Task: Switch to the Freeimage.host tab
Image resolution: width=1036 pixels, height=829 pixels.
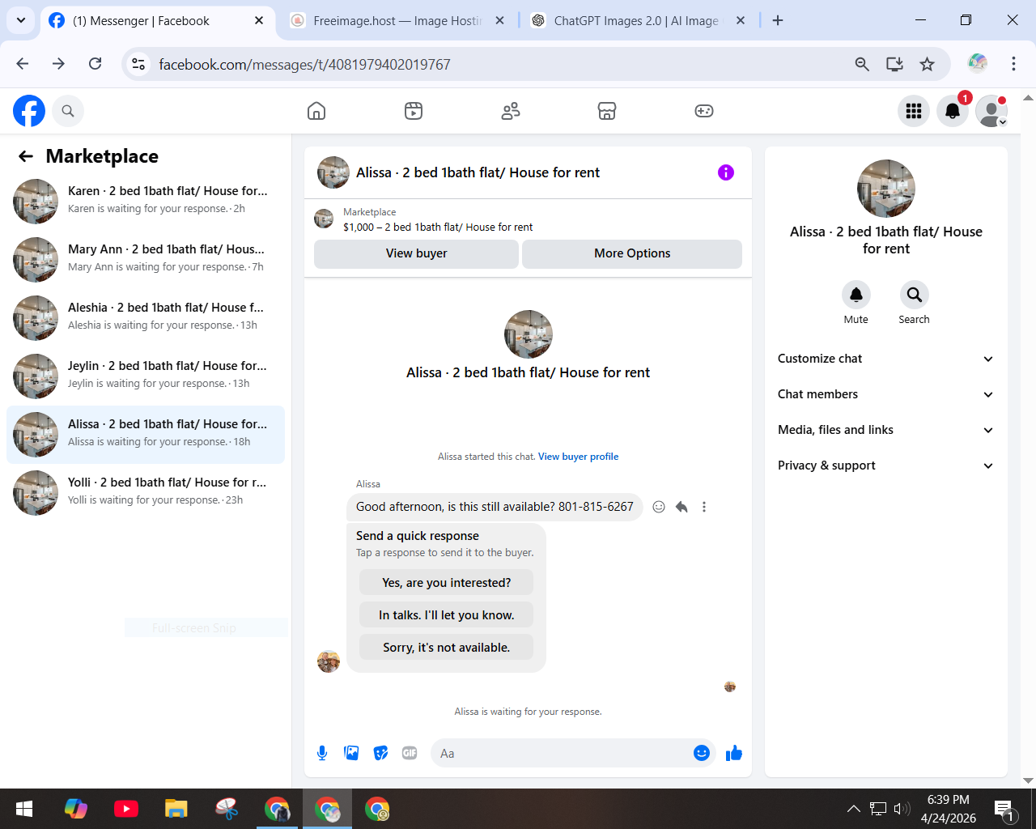Action: coord(398,21)
